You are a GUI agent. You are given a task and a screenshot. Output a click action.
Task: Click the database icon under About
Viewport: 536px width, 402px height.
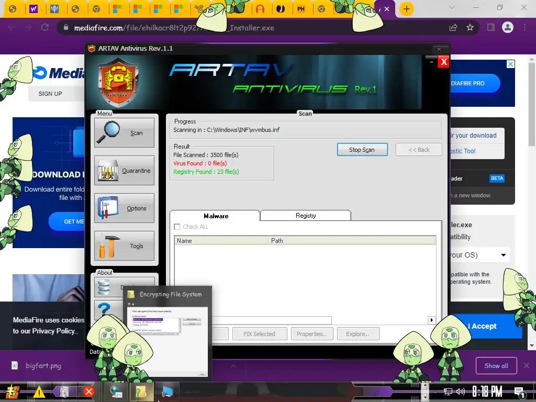coord(104,287)
